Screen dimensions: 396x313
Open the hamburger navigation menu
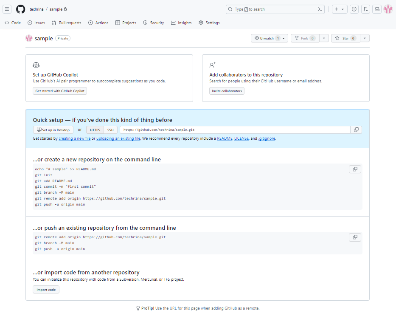pyautogui.click(x=7, y=9)
